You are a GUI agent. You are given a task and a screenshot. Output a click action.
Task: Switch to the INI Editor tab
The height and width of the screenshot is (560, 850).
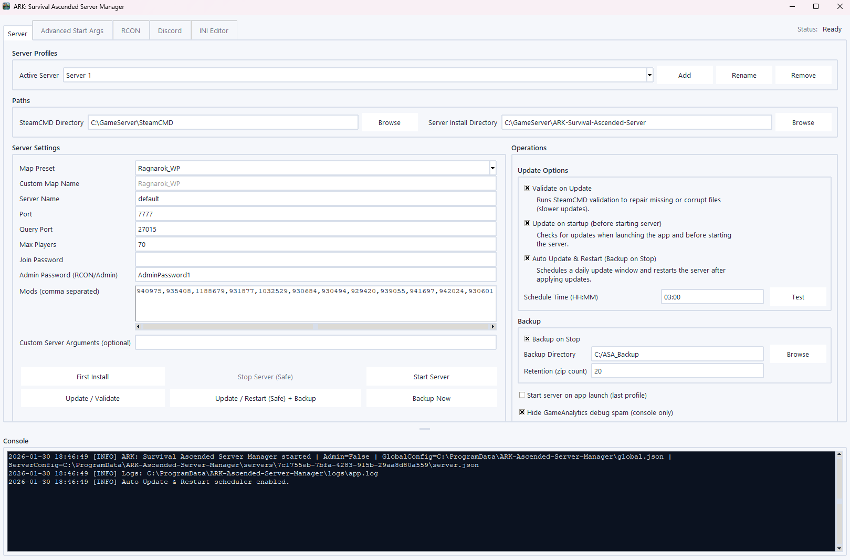(214, 30)
